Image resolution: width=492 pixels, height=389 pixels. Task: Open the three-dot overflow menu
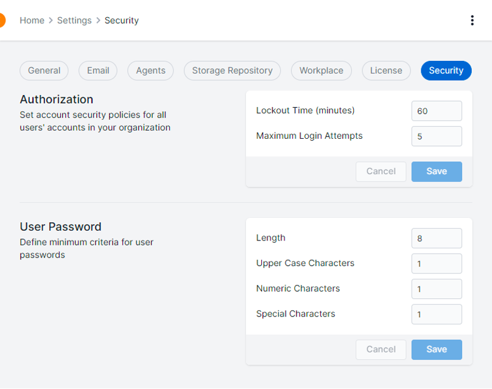coord(473,19)
